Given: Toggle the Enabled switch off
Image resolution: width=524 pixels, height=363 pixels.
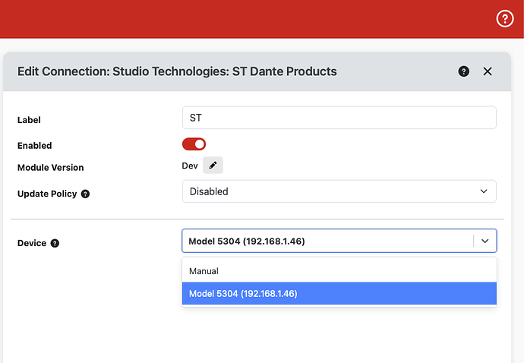Looking at the screenshot, I should 194,144.
